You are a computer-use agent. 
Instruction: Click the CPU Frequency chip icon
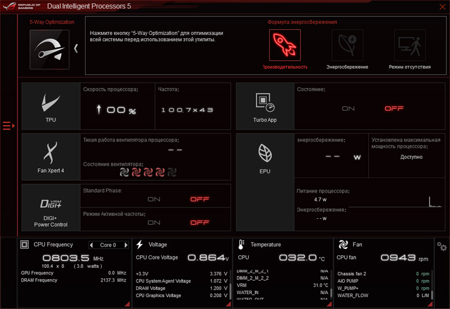[24, 245]
